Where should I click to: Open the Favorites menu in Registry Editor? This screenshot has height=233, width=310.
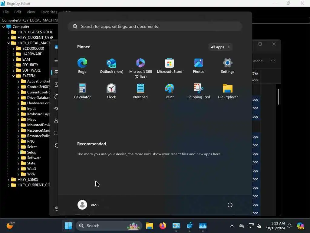(x=49, y=12)
